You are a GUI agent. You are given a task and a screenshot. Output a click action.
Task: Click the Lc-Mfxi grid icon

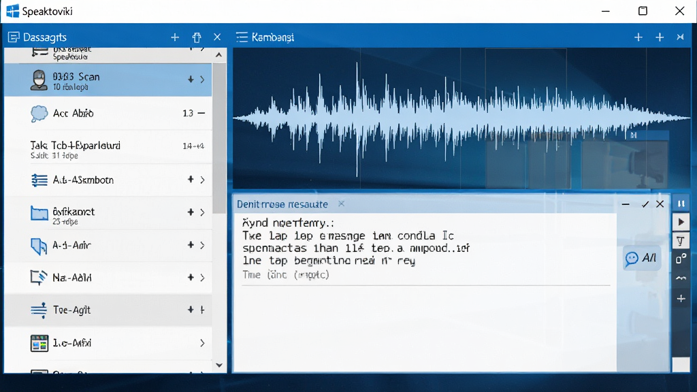coord(39,343)
